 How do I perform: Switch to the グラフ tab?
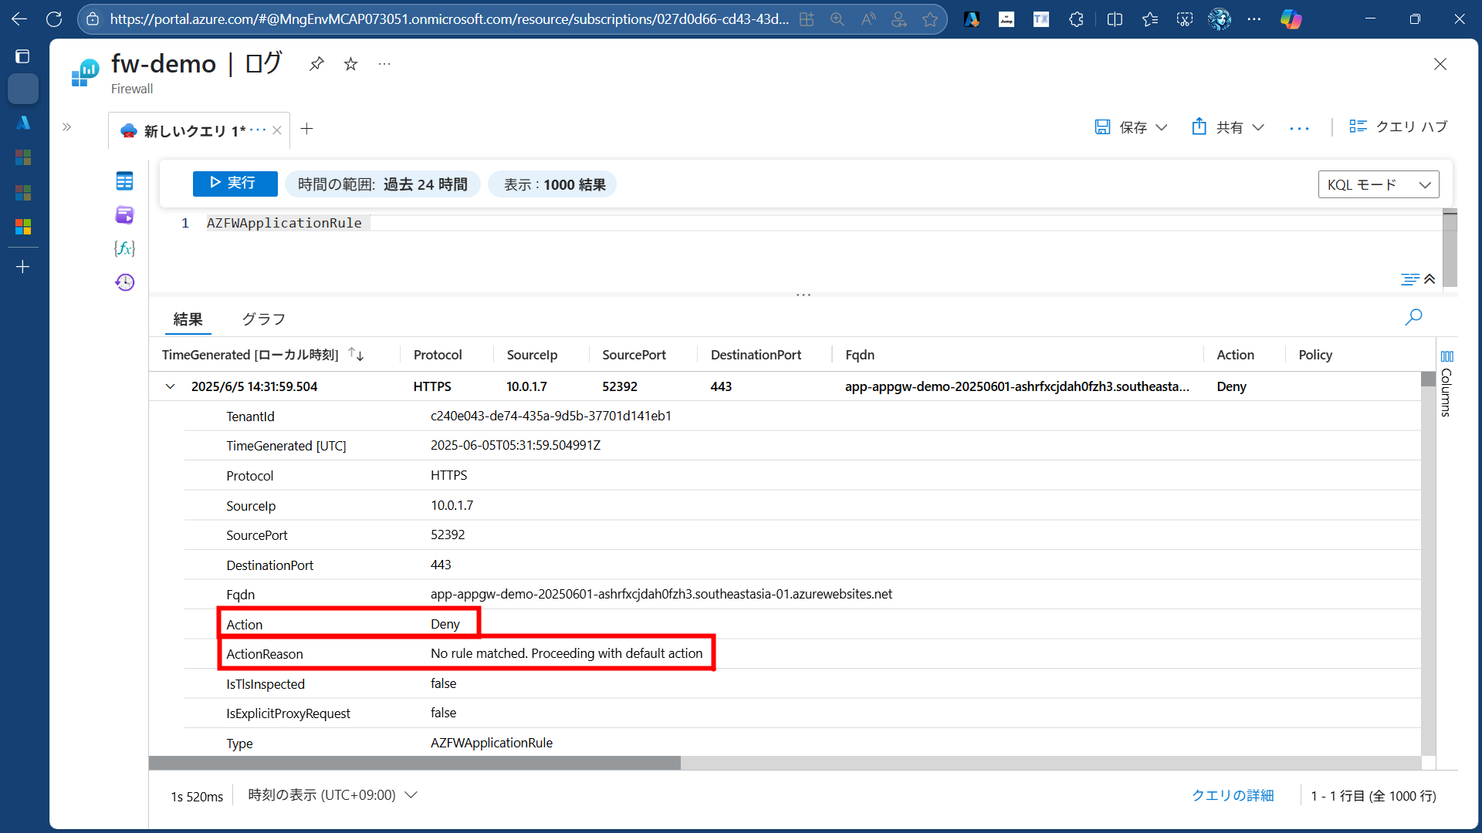pos(264,319)
